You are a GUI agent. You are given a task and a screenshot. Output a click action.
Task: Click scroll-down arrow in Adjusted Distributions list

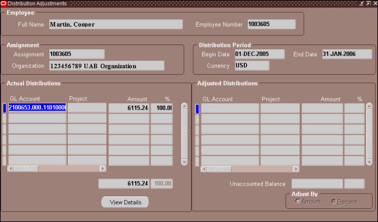(x=369, y=162)
